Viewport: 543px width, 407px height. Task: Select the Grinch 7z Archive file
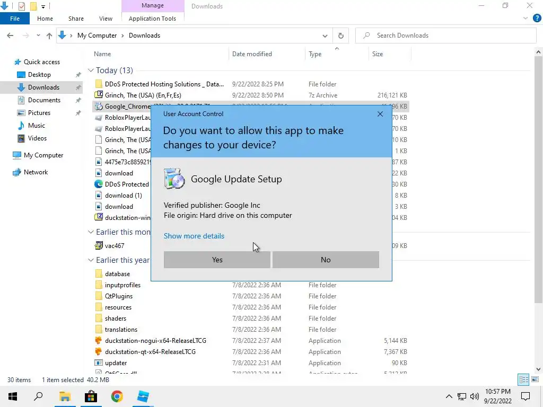click(x=143, y=95)
